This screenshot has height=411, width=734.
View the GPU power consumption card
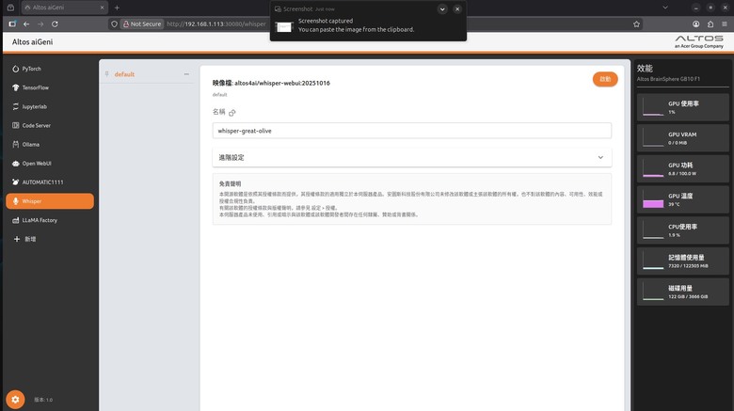click(x=682, y=168)
